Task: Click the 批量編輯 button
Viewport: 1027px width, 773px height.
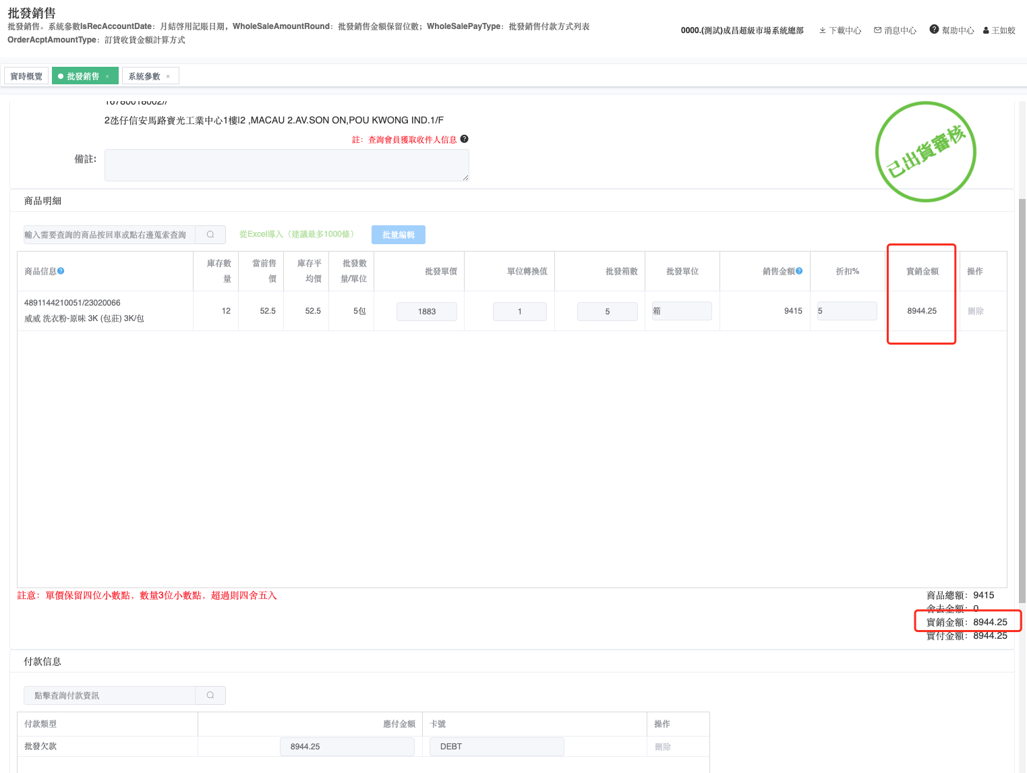Action: [x=399, y=235]
